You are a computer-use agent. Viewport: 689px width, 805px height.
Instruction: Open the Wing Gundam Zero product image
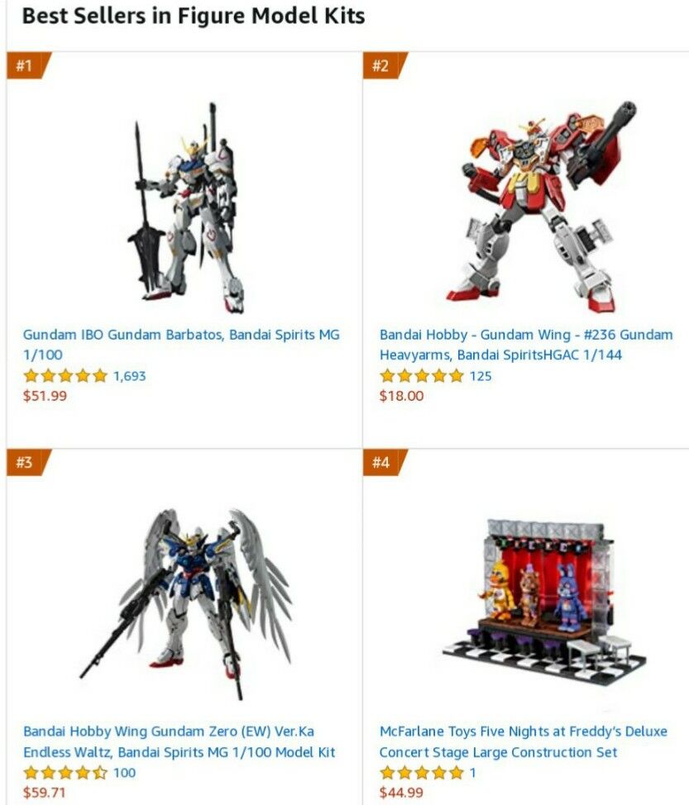click(186, 604)
